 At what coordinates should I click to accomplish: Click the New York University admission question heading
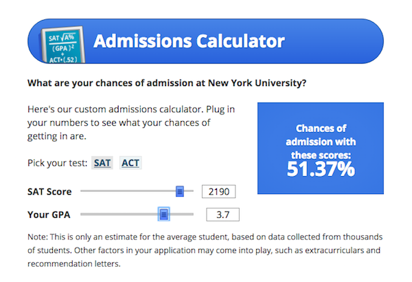(167, 83)
